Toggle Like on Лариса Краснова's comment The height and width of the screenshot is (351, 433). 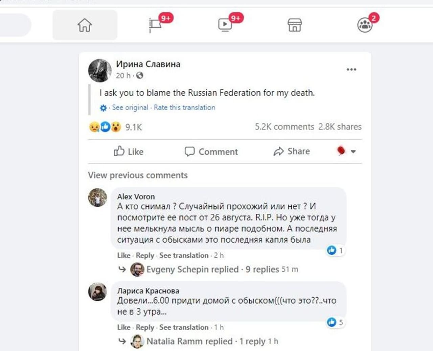coord(123,327)
